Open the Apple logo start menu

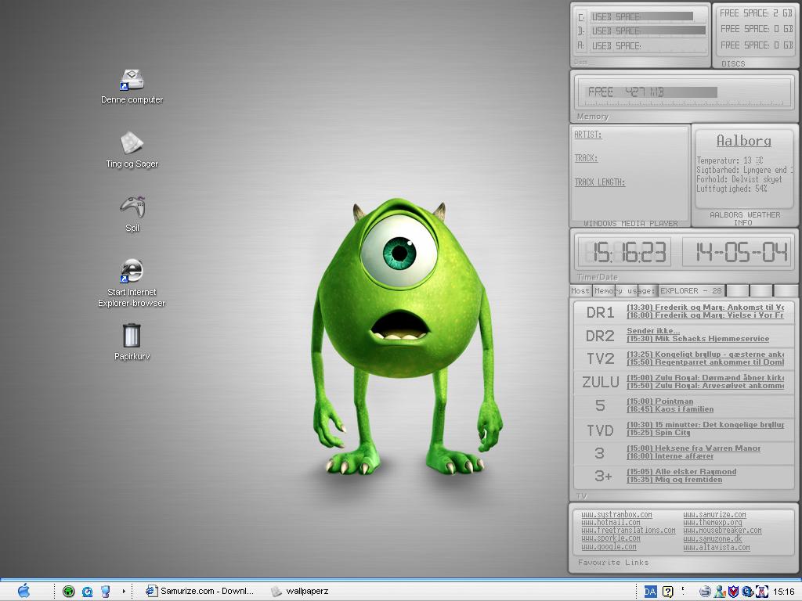tap(23, 591)
